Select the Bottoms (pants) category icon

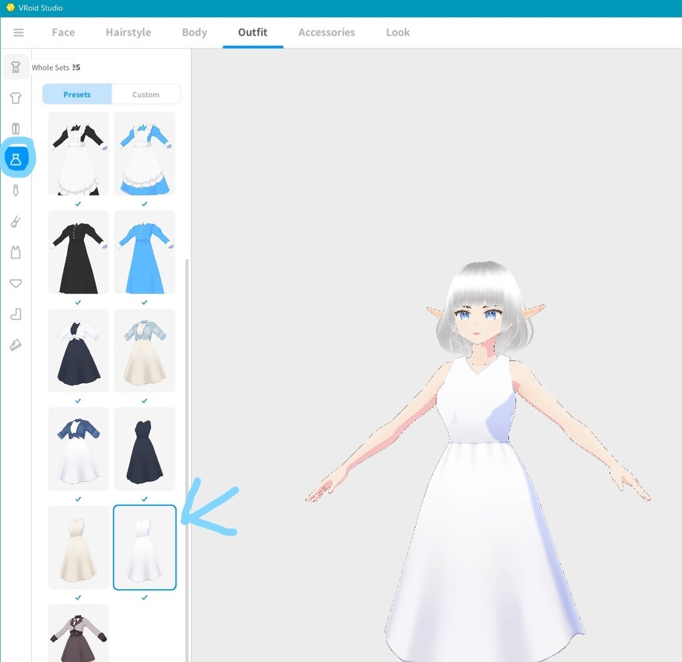pos(16,128)
